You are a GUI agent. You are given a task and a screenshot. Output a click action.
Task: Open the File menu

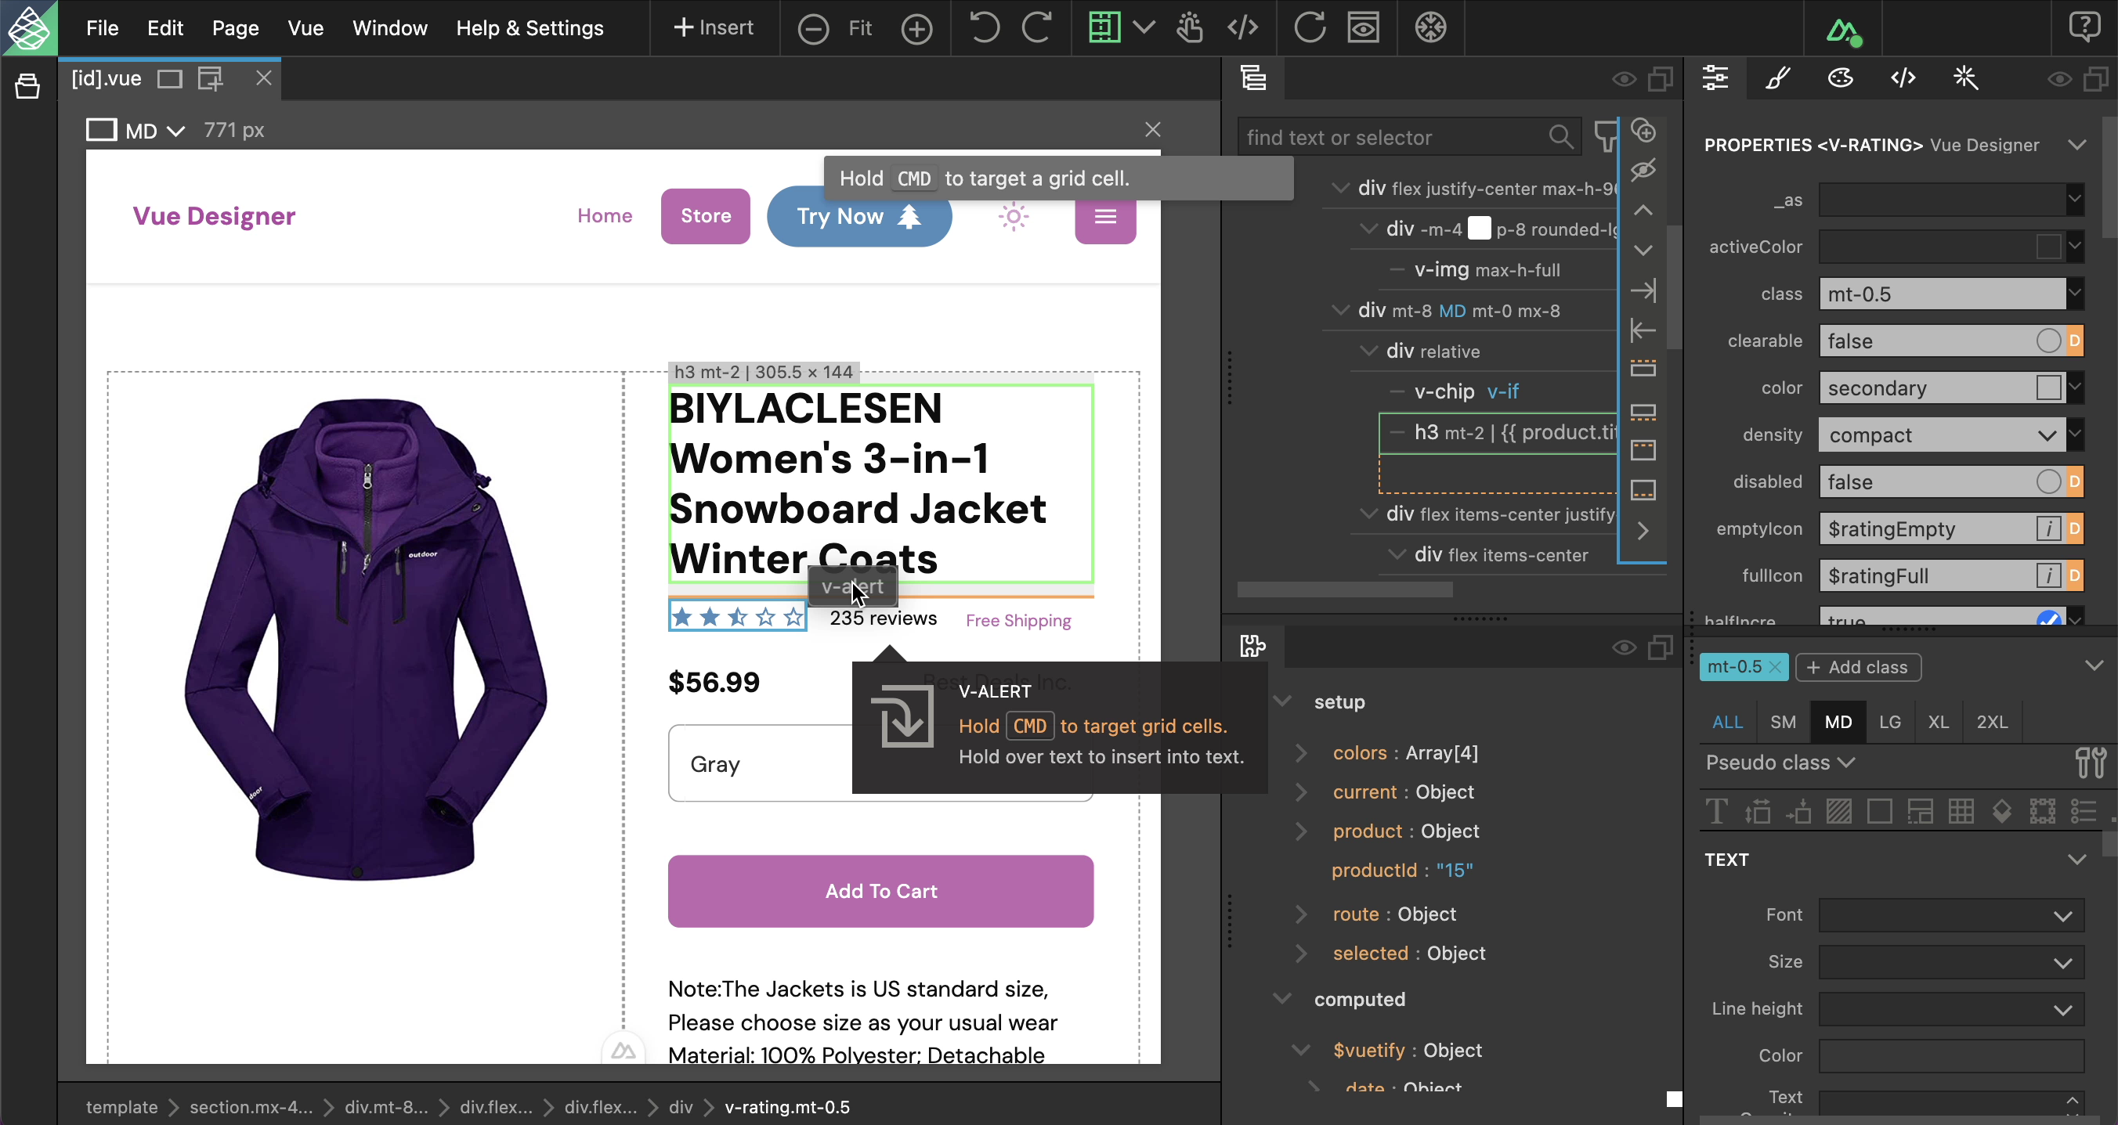pos(102,28)
